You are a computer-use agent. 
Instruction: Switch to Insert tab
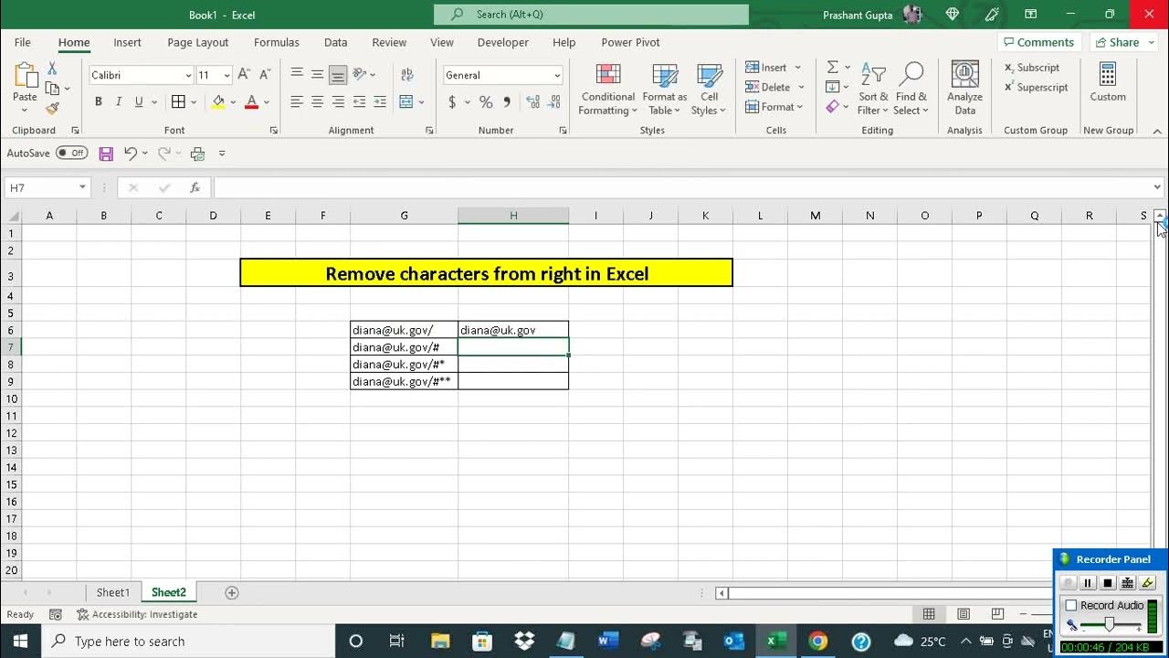pos(127,42)
